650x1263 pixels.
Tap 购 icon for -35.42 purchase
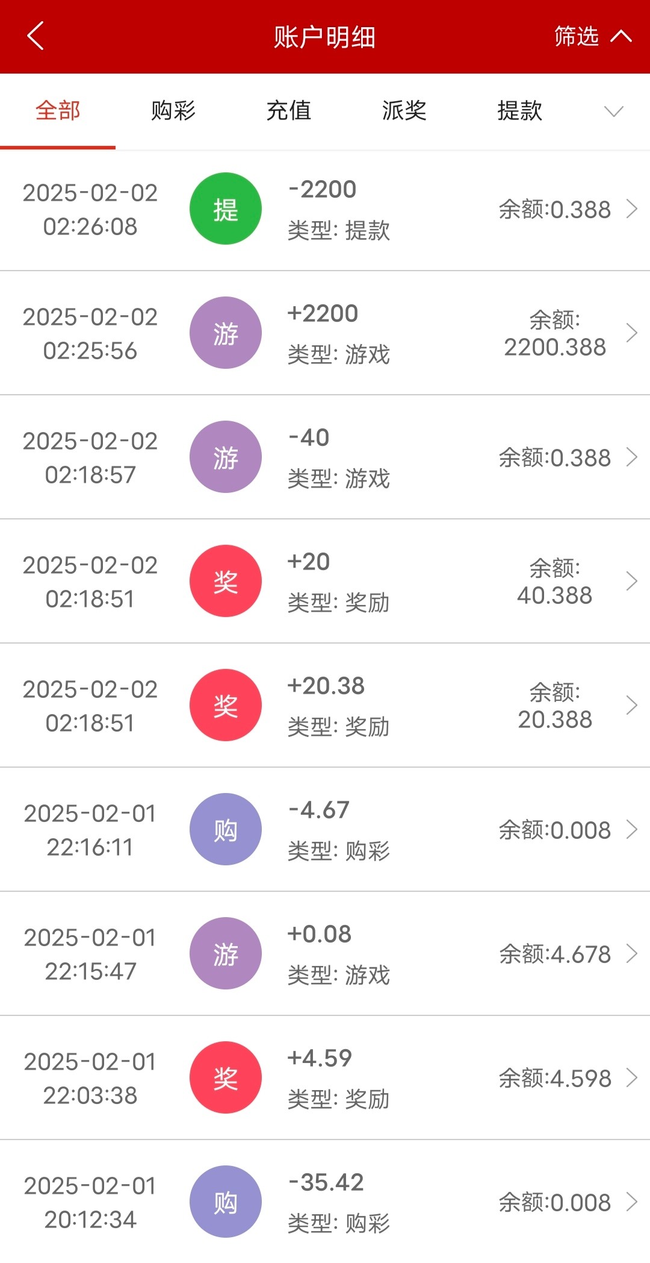pos(226,1202)
